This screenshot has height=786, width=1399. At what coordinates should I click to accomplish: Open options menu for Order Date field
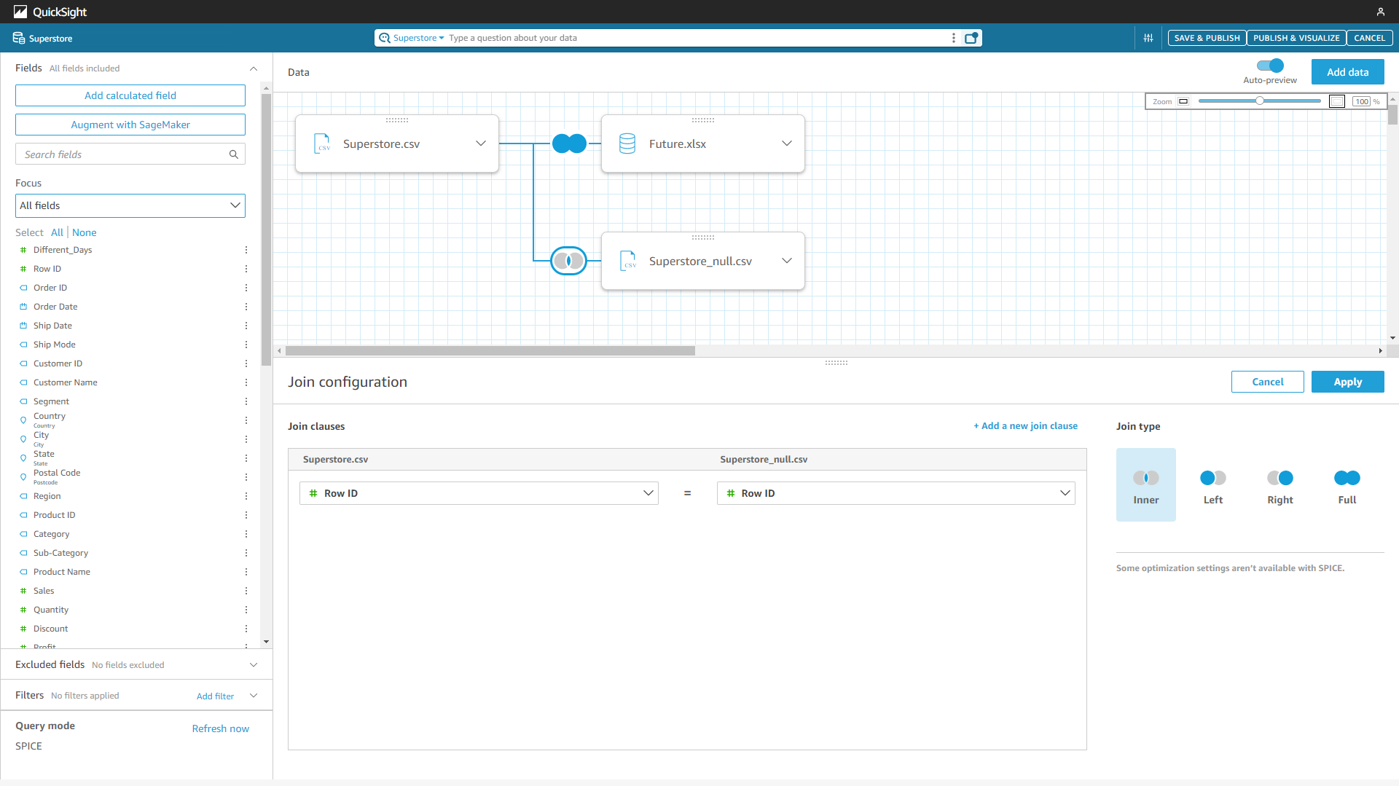click(x=246, y=307)
